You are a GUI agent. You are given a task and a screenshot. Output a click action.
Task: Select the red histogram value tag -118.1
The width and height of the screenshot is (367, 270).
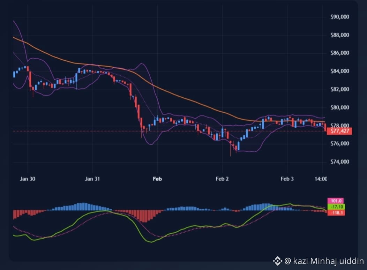tap(336, 213)
